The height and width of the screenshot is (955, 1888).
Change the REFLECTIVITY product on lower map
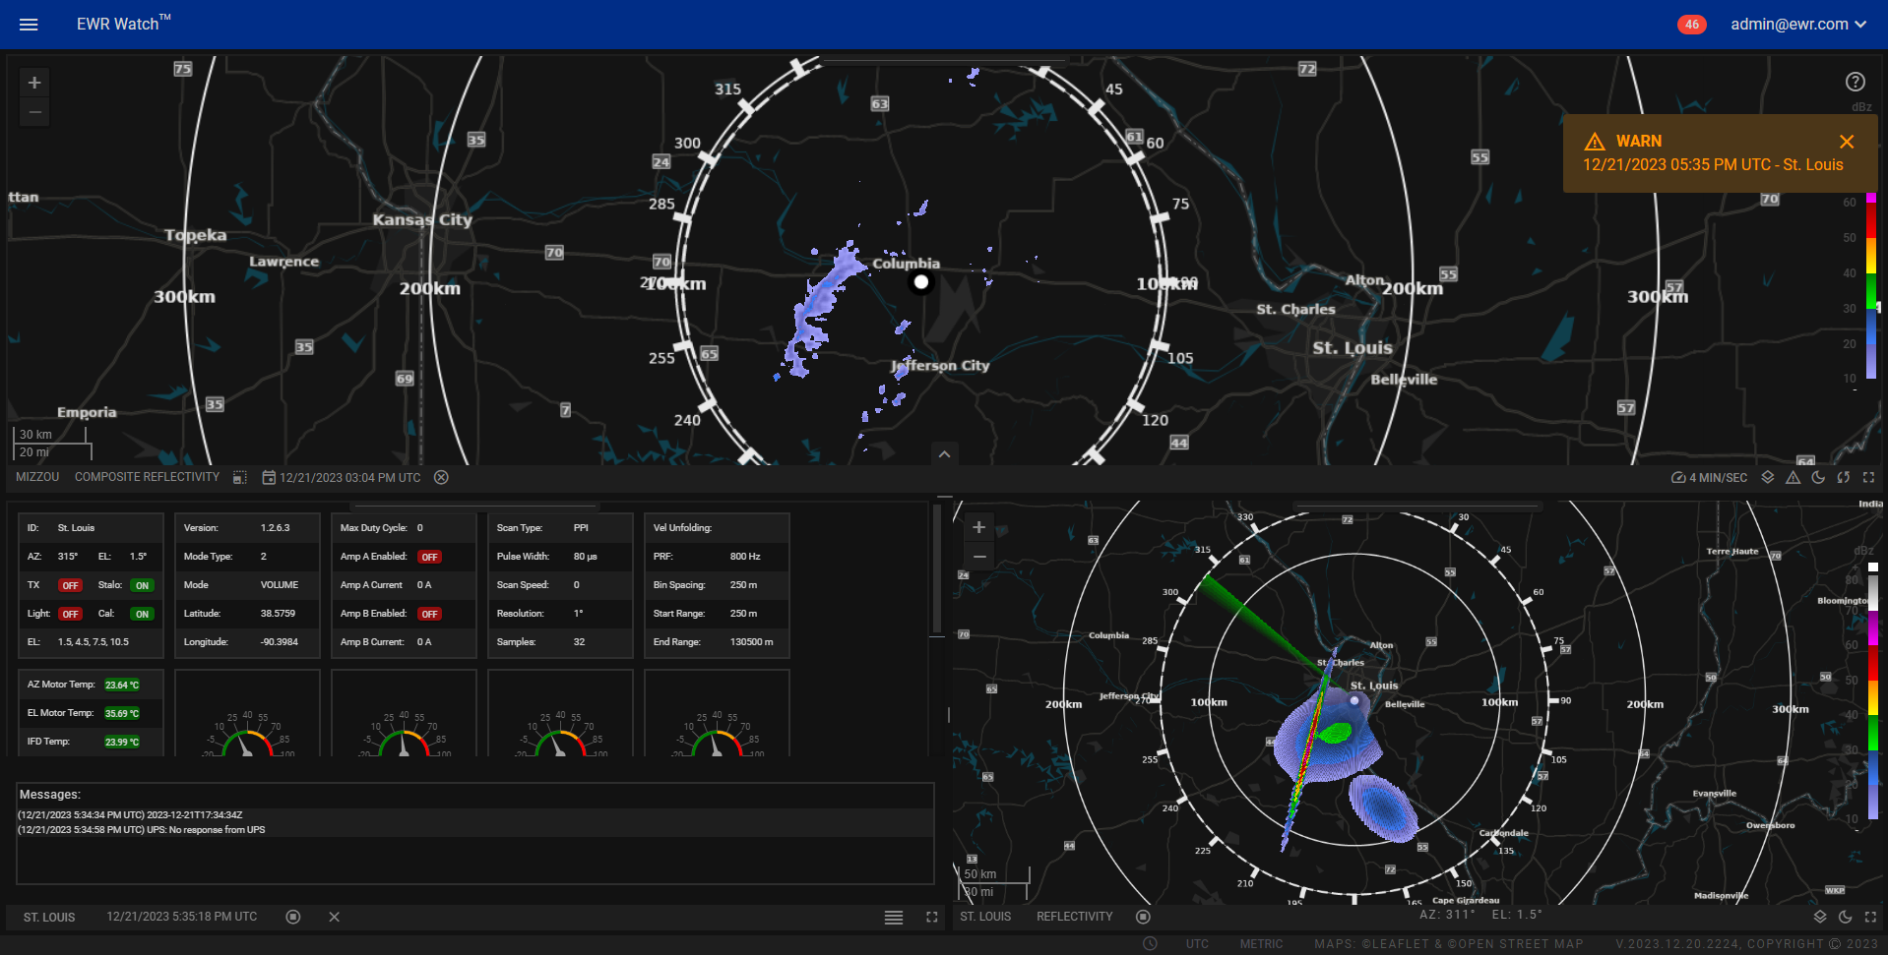tap(1074, 917)
